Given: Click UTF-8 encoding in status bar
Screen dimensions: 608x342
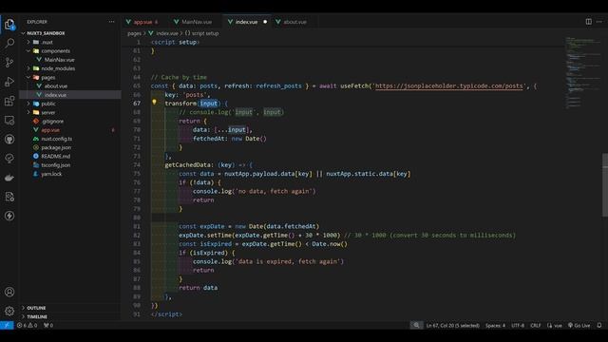Looking at the screenshot, I should [x=518, y=325].
